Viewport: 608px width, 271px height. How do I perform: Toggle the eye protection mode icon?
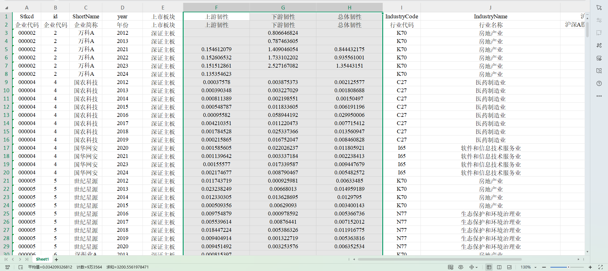click(x=461, y=267)
